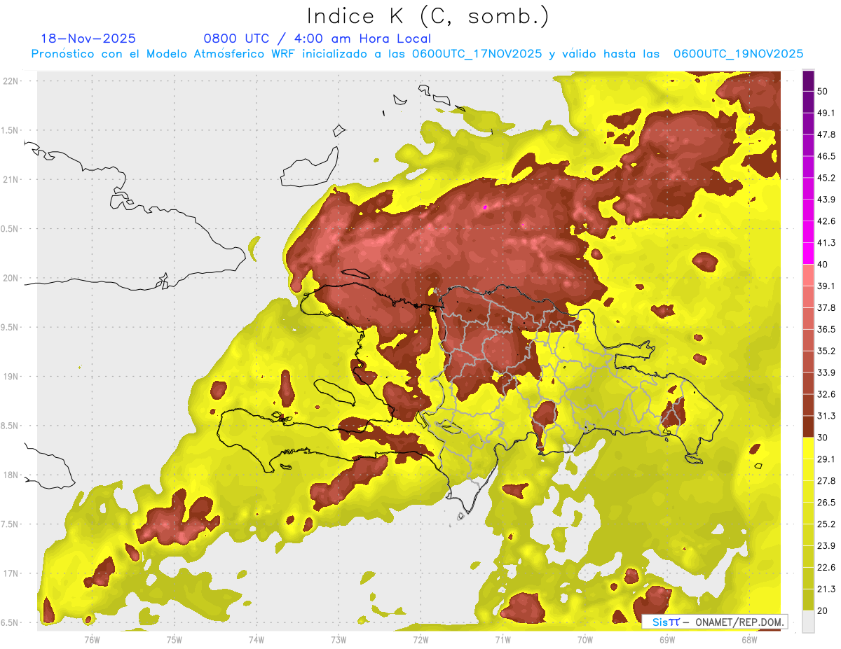841x649 pixels.
Task: Click the magenta colorbar segment between 40 and 41.3
Action: click(x=808, y=253)
